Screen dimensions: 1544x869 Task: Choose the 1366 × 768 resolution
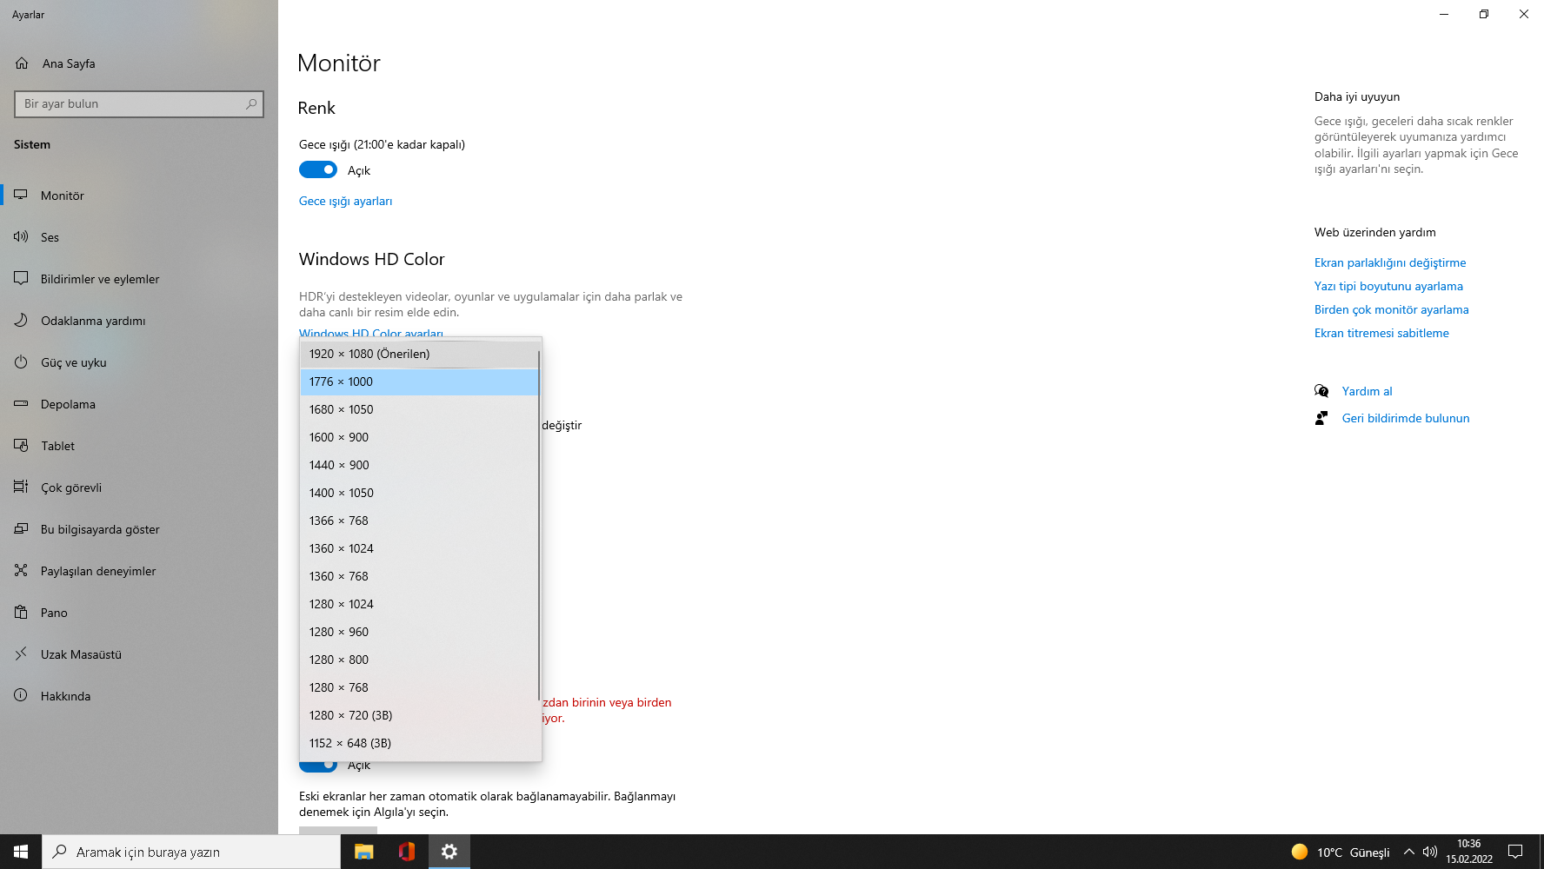click(x=420, y=521)
